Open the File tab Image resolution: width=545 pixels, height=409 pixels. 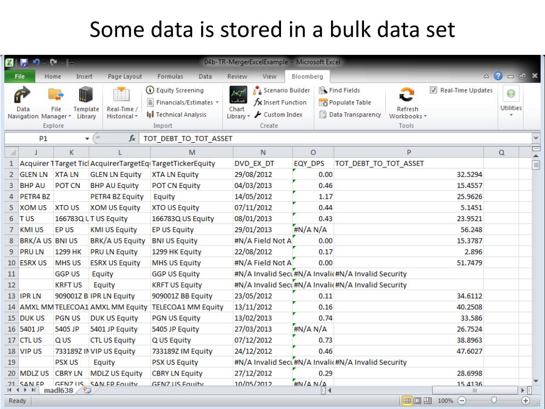tap(20, 77)
